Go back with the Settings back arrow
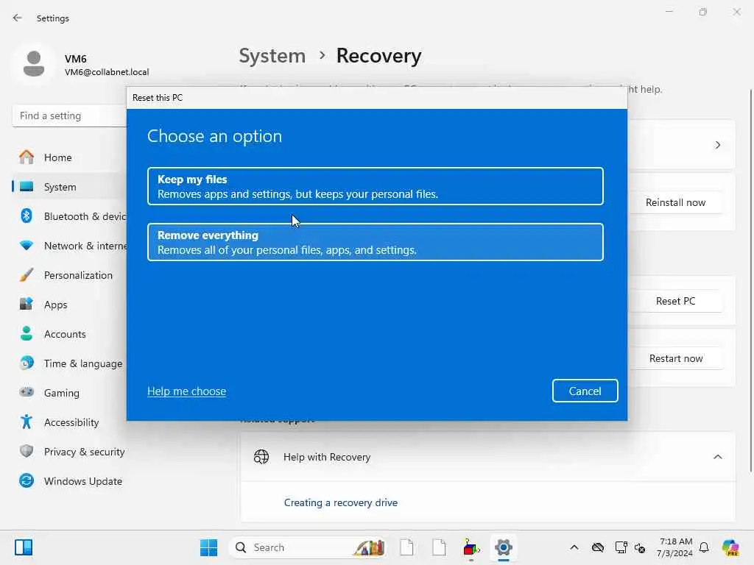754x565 pixels. tap(18, 18)
